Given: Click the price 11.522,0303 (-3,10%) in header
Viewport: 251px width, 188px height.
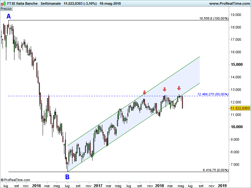Looking at the screenshot, I should 80,3.
